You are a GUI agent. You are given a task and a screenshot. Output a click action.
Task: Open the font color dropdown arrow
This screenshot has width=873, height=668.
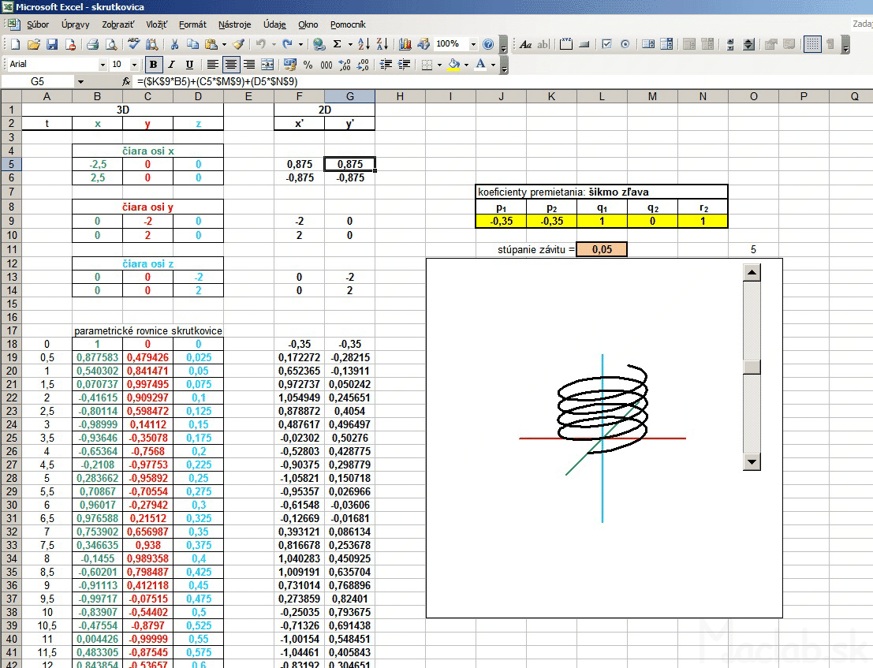493,65
